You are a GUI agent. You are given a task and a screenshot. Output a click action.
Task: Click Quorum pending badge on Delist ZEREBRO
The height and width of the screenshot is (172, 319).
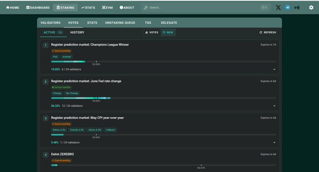61,160
